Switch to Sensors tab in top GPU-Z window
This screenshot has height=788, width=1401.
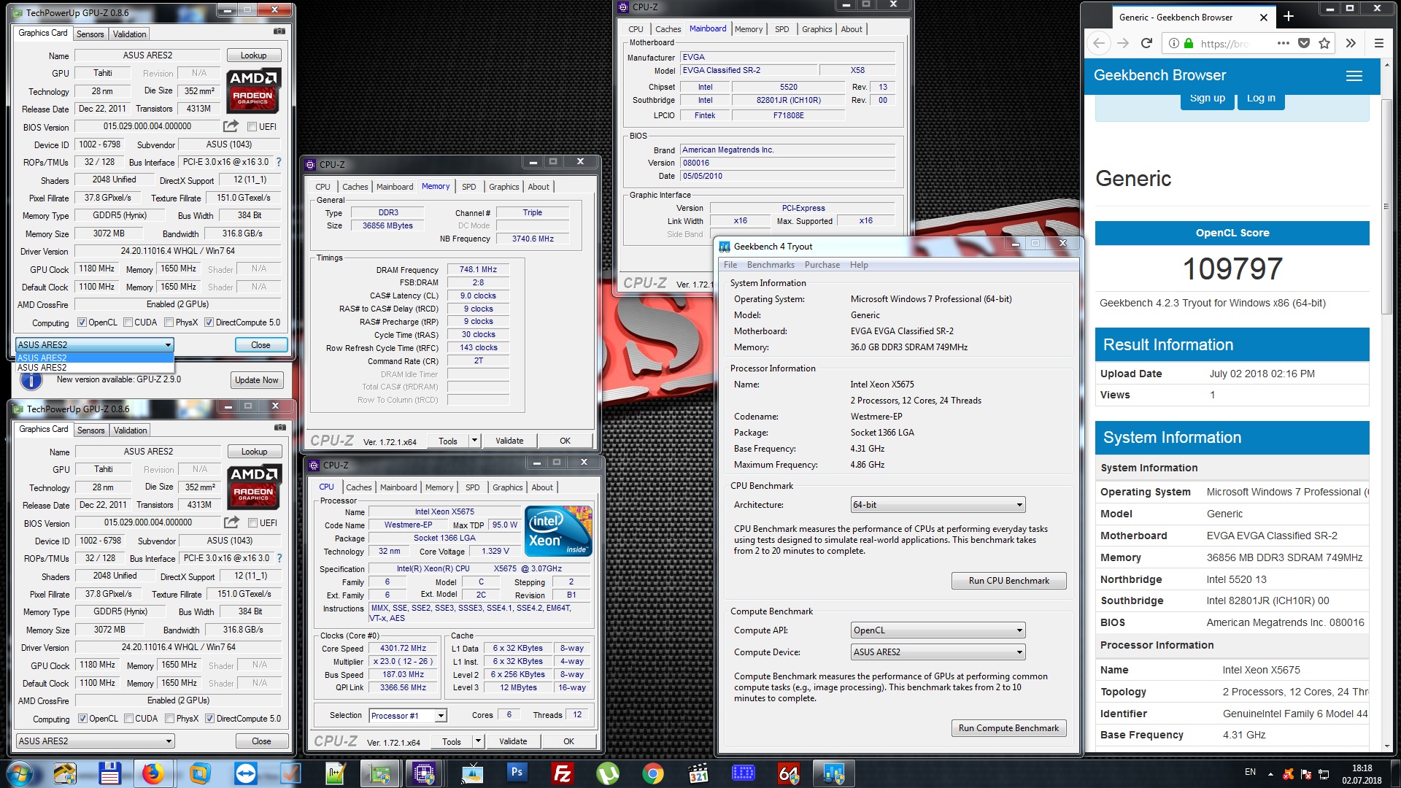[x=90, y=34]
